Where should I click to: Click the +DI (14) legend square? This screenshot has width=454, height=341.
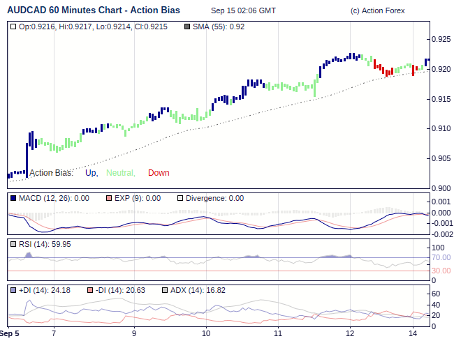13,290
